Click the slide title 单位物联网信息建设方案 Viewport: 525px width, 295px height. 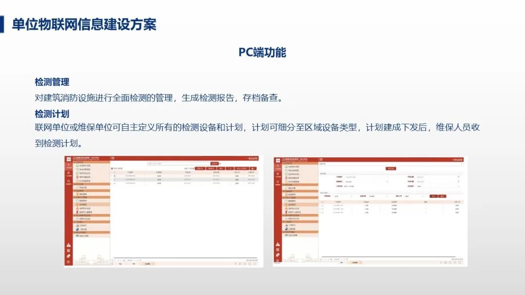84,24
